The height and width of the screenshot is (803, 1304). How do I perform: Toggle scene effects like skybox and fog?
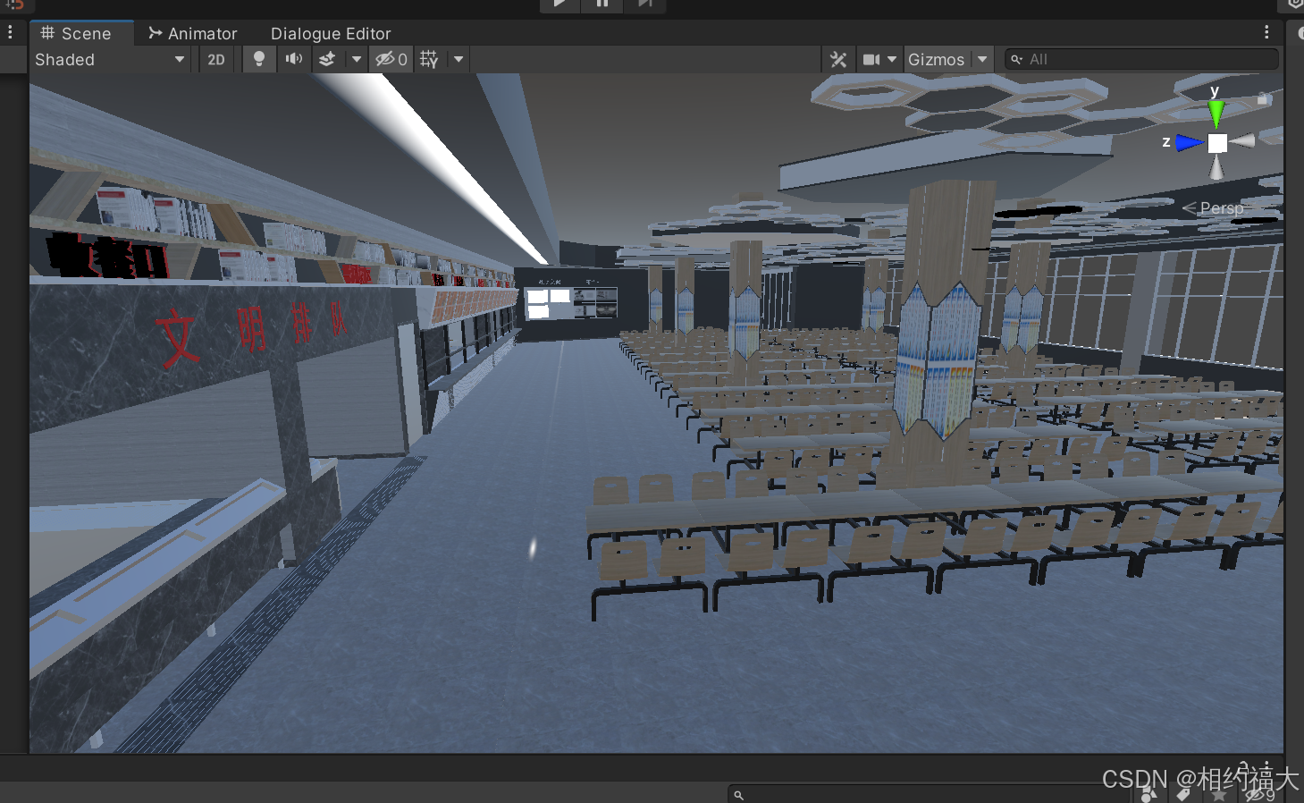pos(327,59)
